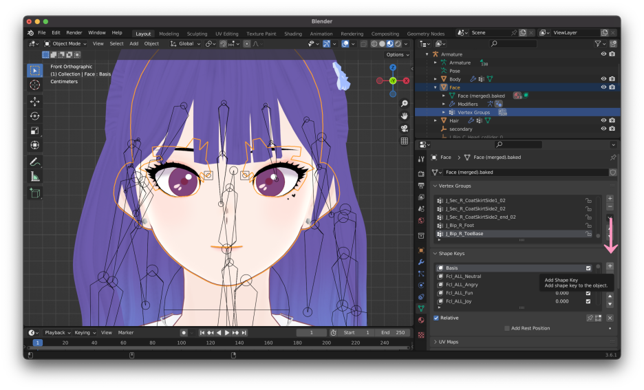644x390 pixels.
Task: Open the World properties tab
Action: (421, 221)
